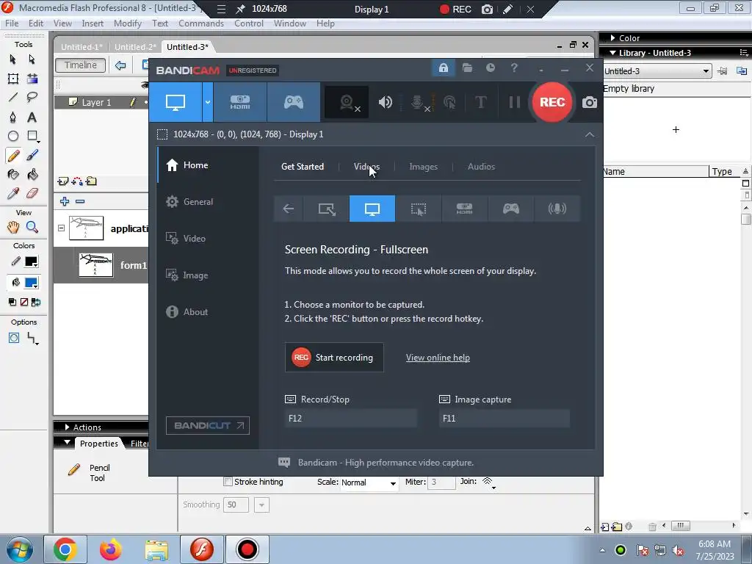Open Bandicam scheduled recording clock icon
This screenshot has width=752, height=564.
(x=490, y=68)
